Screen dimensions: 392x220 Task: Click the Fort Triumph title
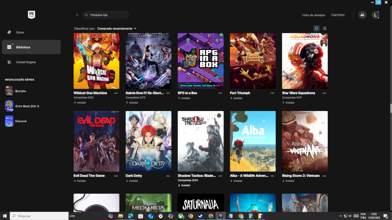[x=240, y=93]
